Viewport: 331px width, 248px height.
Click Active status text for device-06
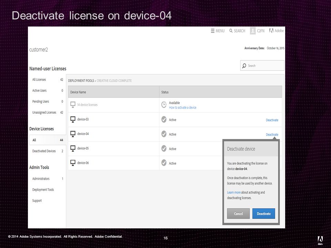click(172, 163)
